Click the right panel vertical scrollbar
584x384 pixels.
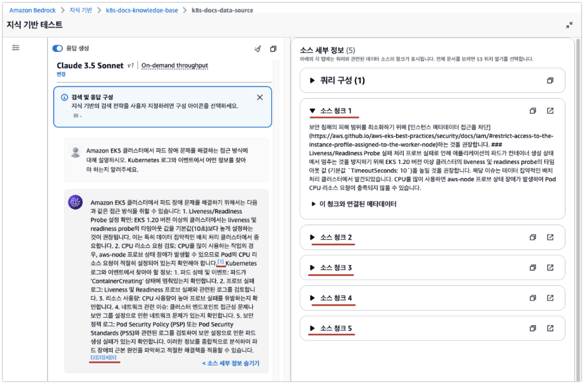click(578, 208)
